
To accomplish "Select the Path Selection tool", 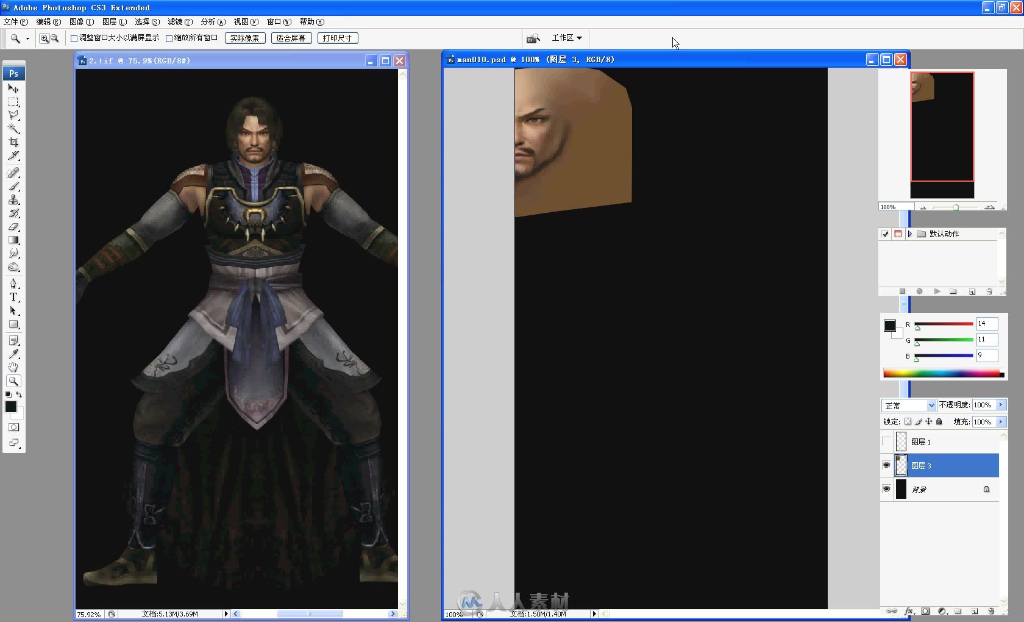I will pyautogui.click(x=13, y=310).
